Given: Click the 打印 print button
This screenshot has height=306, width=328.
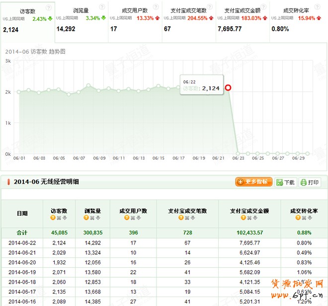Looking at the screenshot, I should [x=310, y=183].
